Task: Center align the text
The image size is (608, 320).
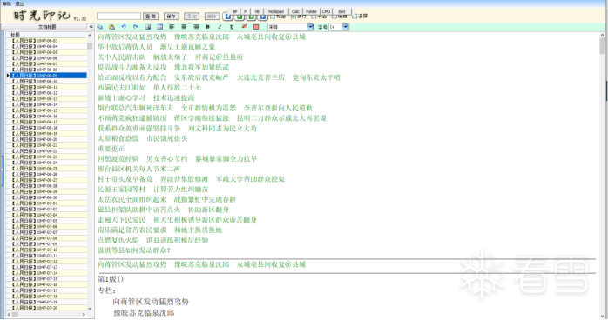Action: point(184,27)
